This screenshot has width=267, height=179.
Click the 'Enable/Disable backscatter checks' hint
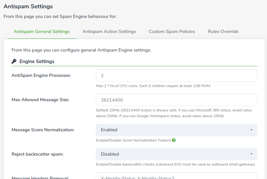[176, 164]
